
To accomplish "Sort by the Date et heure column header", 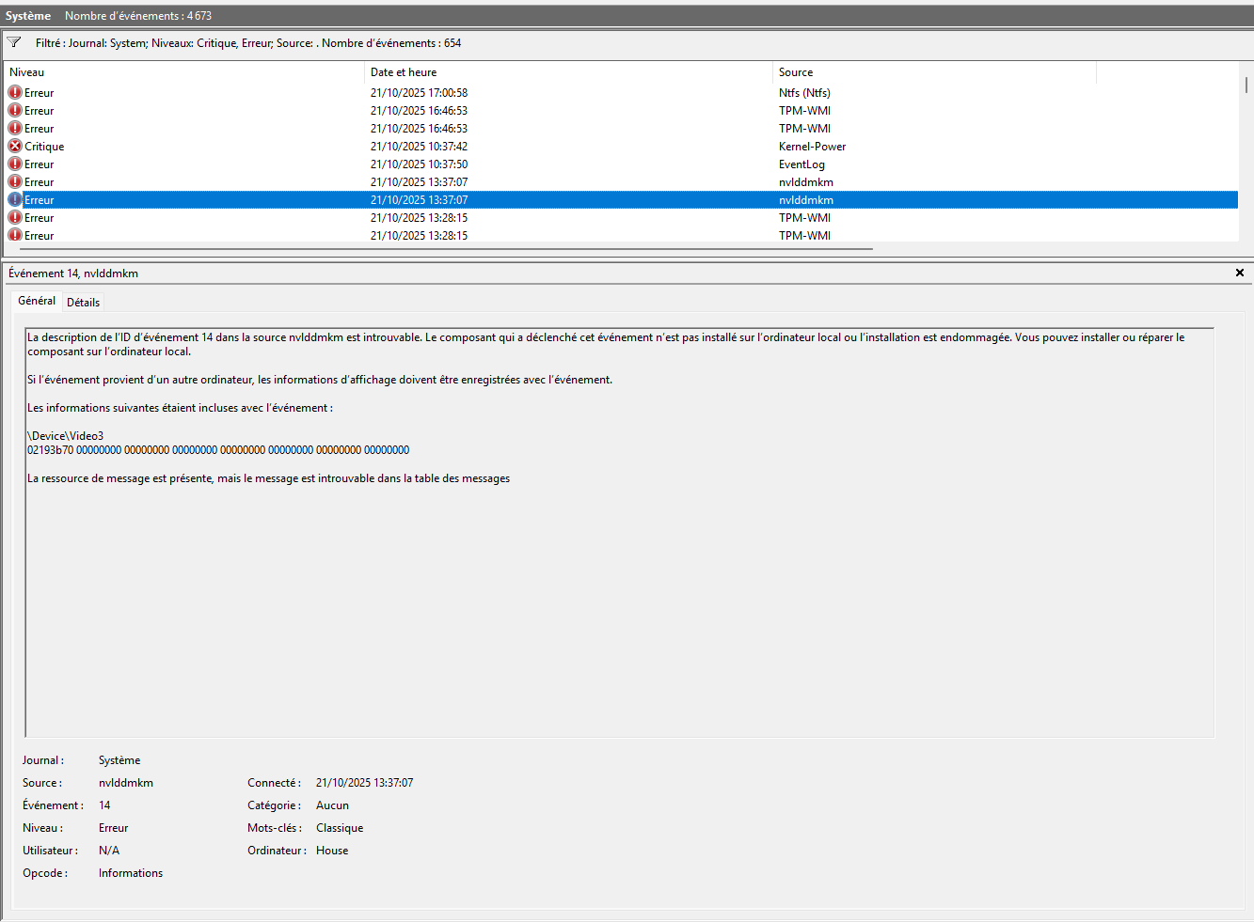I will tap(568, 72).
